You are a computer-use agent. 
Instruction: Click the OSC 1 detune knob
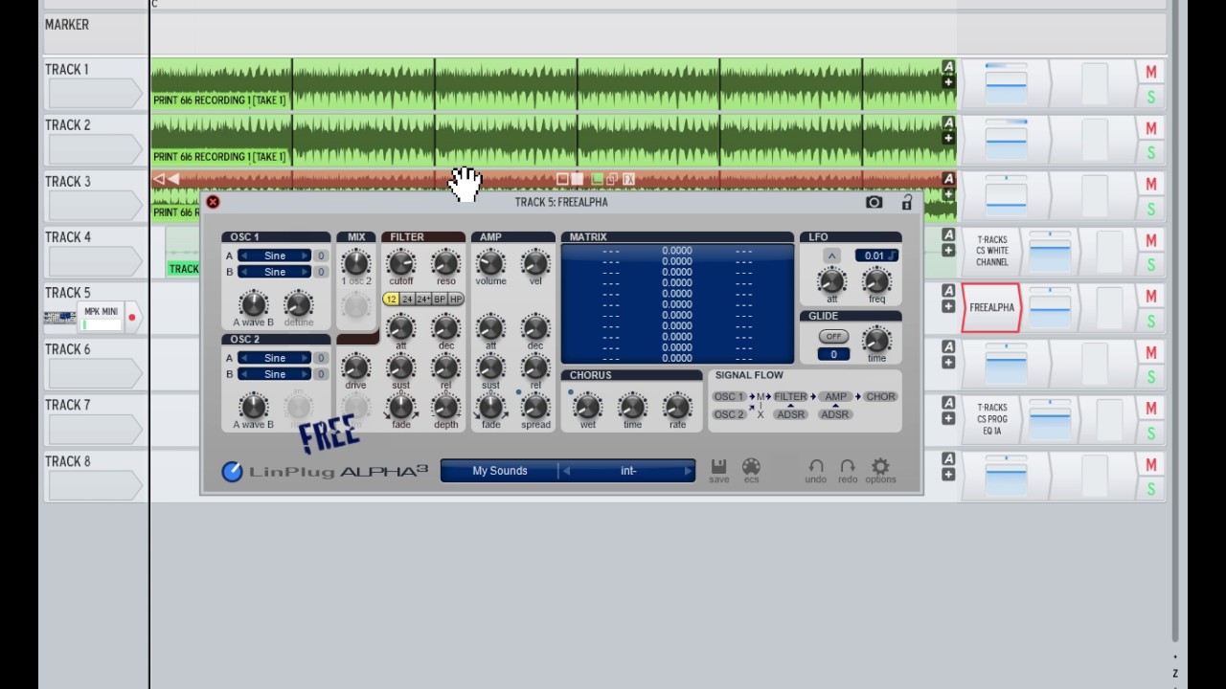(298, 304)
